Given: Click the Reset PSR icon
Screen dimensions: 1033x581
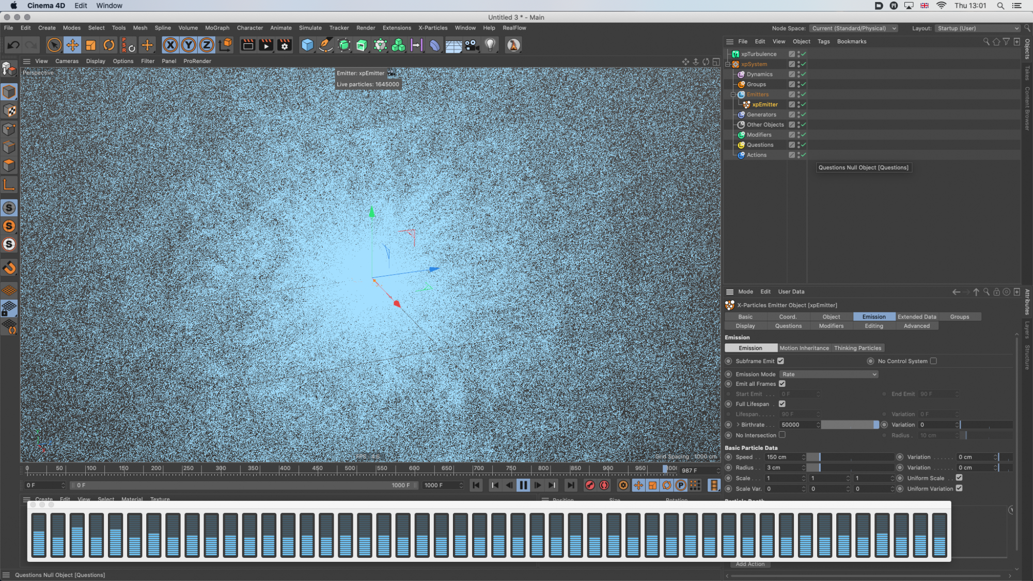Looking at the screenshot, I should [x=128, y=45].
